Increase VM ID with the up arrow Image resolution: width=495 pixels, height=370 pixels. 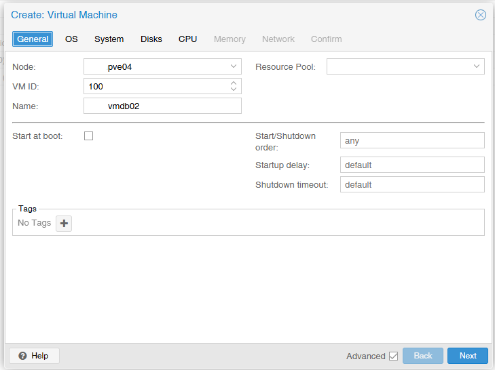pyautogui.click(x=234, y=83)
